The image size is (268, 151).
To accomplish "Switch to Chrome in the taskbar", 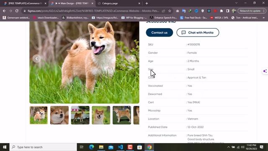I will coord(149,147).
